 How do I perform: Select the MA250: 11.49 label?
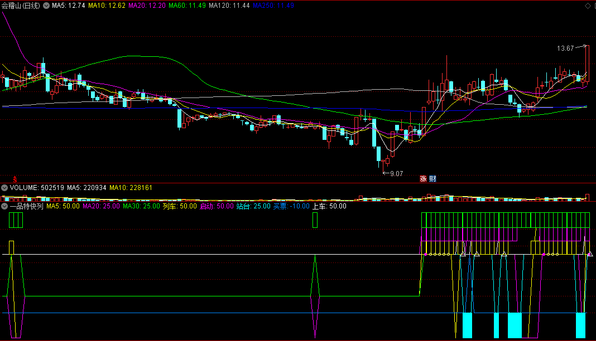(273, 6)
